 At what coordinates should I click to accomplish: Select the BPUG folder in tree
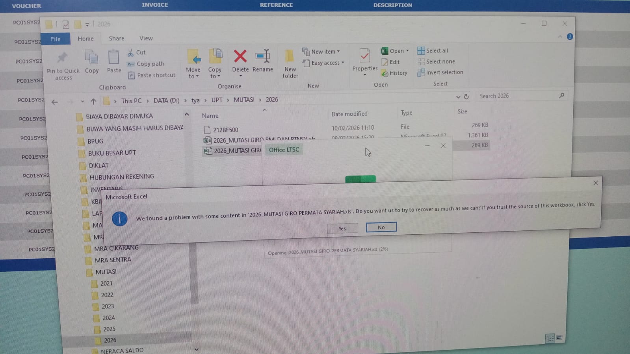(x=95, y=141)
